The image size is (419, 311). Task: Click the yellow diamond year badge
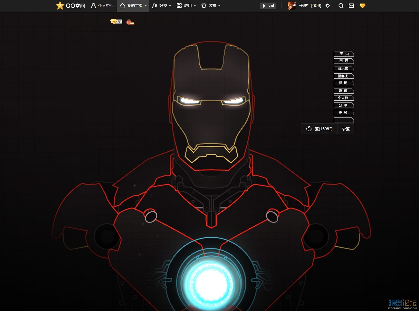click(x=116, y=22)
